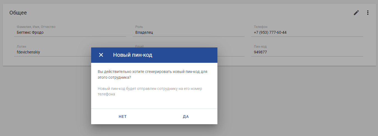Click the pin-code value 949877

click(260, 52)
